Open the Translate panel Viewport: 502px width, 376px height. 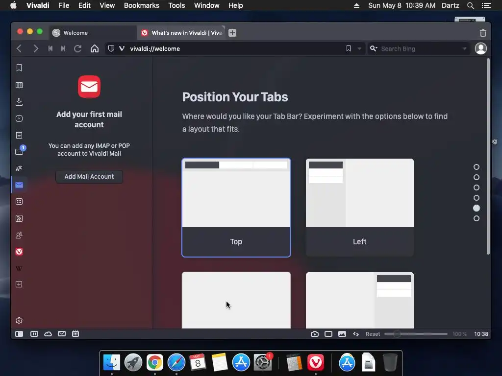tap(19, 168)
